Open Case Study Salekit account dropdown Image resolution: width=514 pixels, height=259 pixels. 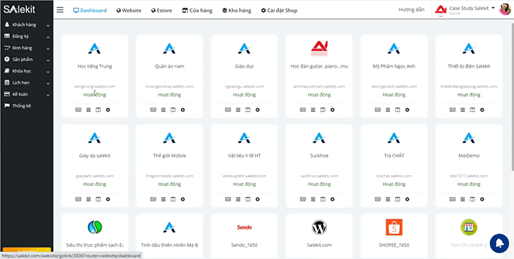click(x=472, y=9)
